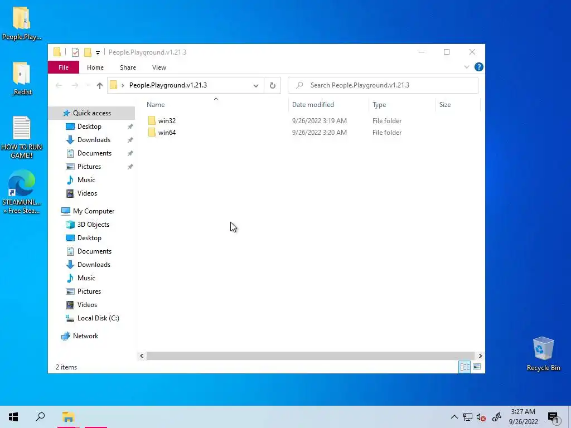Open the File menu

tap(64, 67)
